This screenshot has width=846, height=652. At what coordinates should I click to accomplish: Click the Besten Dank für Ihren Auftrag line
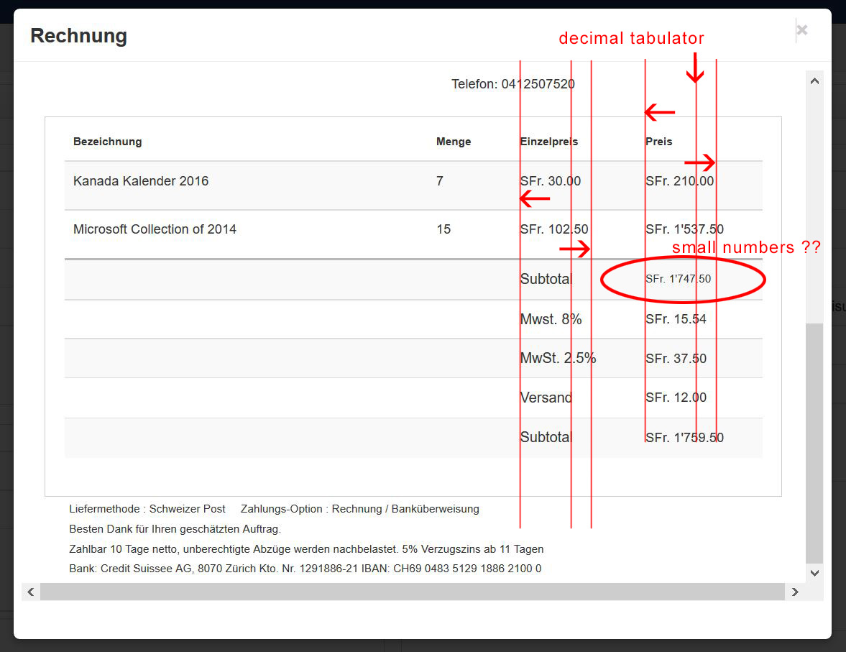tap(175, 529)
